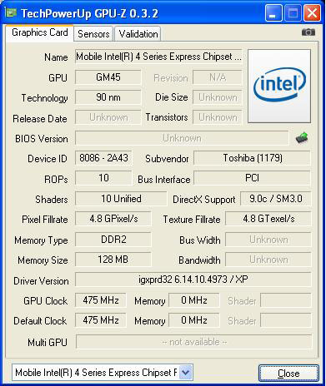326x386 pixels.
Task: Open the Validation tab
Action: coord(138,34)
